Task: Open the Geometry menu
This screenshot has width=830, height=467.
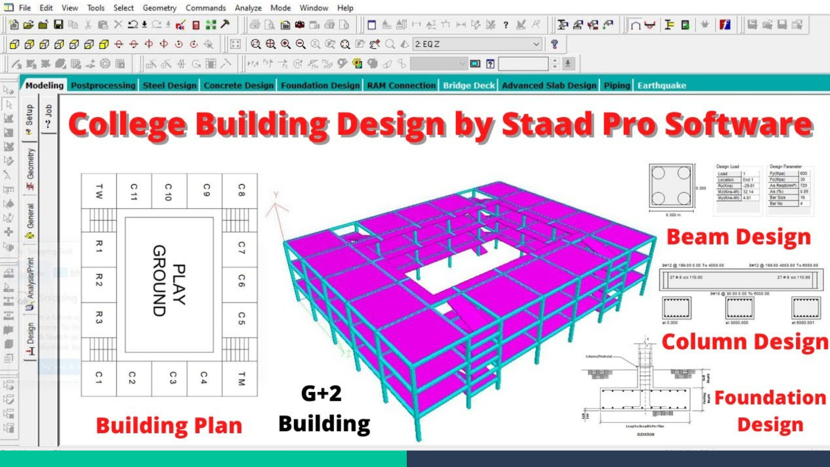Action: 159,8
